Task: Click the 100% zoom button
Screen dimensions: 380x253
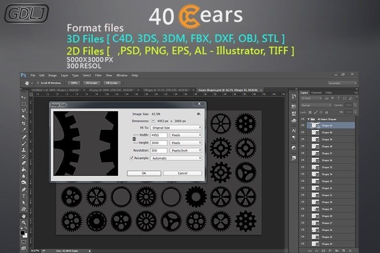Action: [x=74, y=83]
